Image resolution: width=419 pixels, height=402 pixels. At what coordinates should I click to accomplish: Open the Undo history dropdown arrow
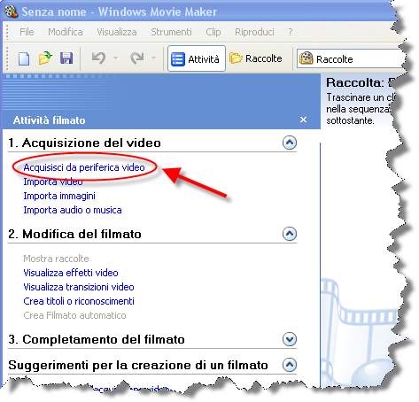pos(116,58)
